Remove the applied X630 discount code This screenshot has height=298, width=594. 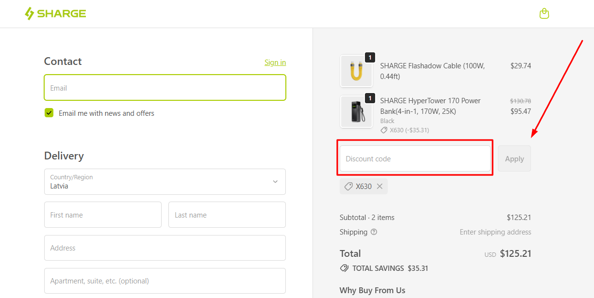[x=379, y=187]
